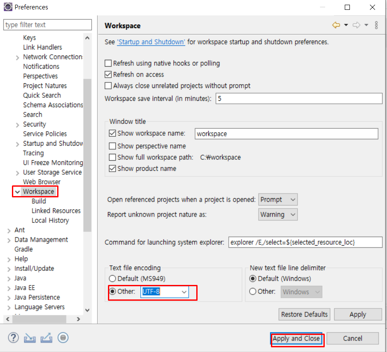The image size is (387, 352).
Task: Select Project Natures in tree
Action: [45, 86]
